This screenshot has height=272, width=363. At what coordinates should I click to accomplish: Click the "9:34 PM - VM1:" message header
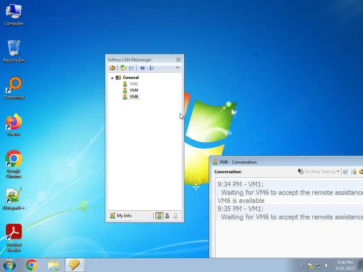coord(240,184)
